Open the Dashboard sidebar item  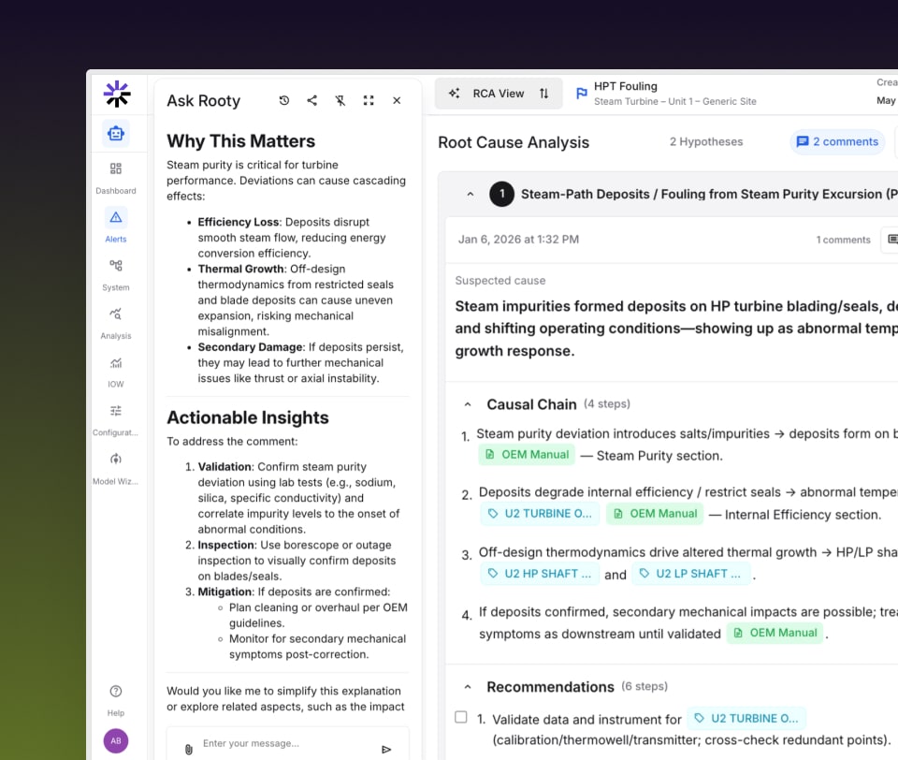(x=116, y=178)
